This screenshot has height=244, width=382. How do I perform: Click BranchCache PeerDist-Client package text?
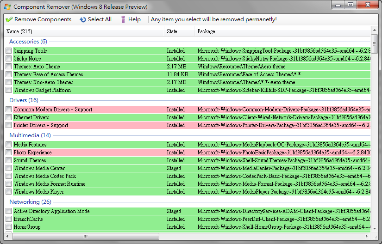click(x=284, y=219)
